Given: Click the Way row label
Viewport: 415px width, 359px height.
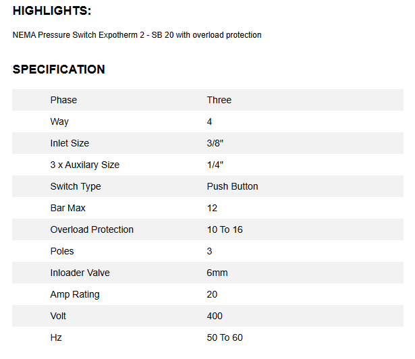Looking at the screenshot, I should (x=59, y=121).
